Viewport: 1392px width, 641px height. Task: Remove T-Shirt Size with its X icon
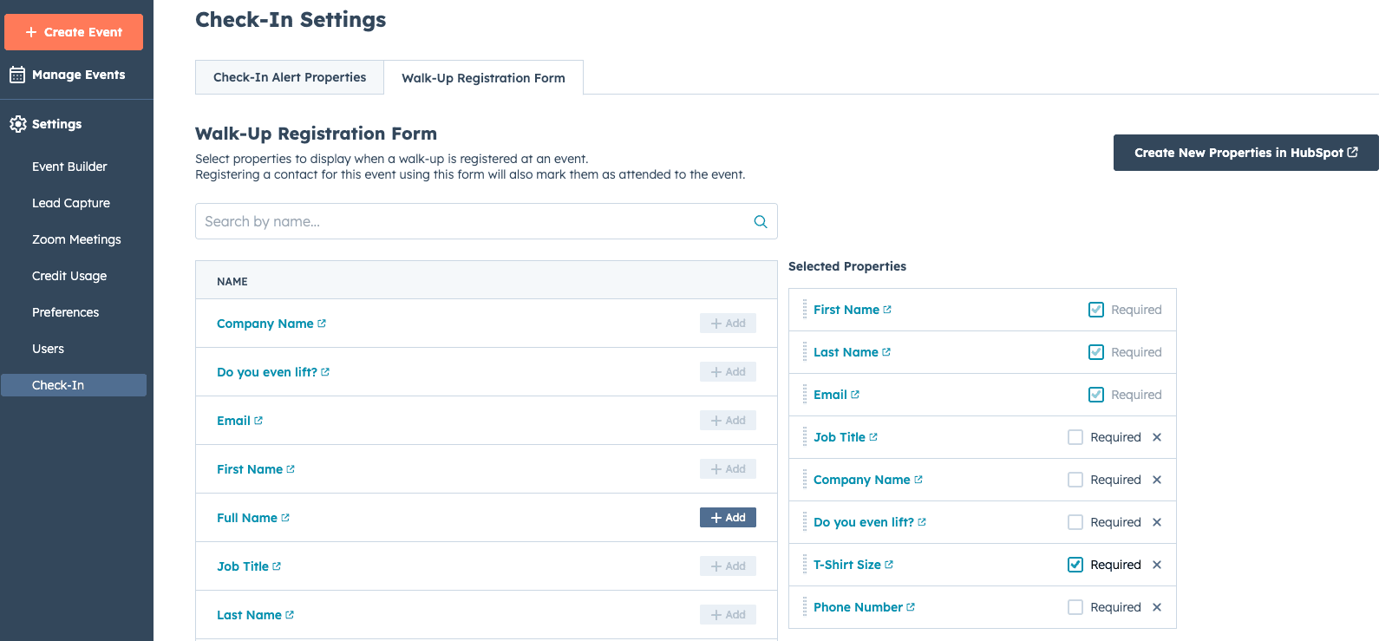[1157, 565]
